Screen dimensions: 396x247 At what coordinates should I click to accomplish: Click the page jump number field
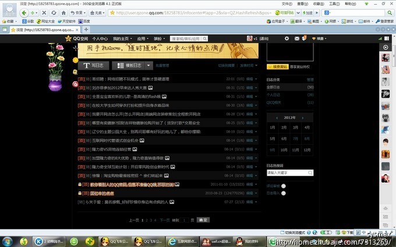pos(185,220)
